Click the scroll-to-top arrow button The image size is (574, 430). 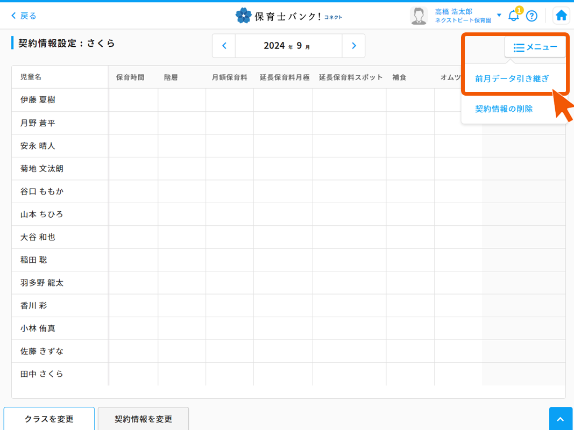561,419
